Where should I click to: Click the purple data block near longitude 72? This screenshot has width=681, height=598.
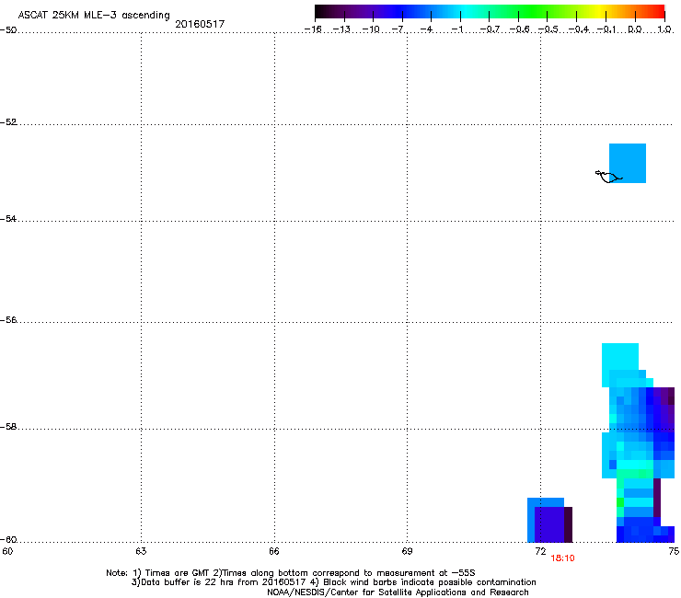click(549, 524)
